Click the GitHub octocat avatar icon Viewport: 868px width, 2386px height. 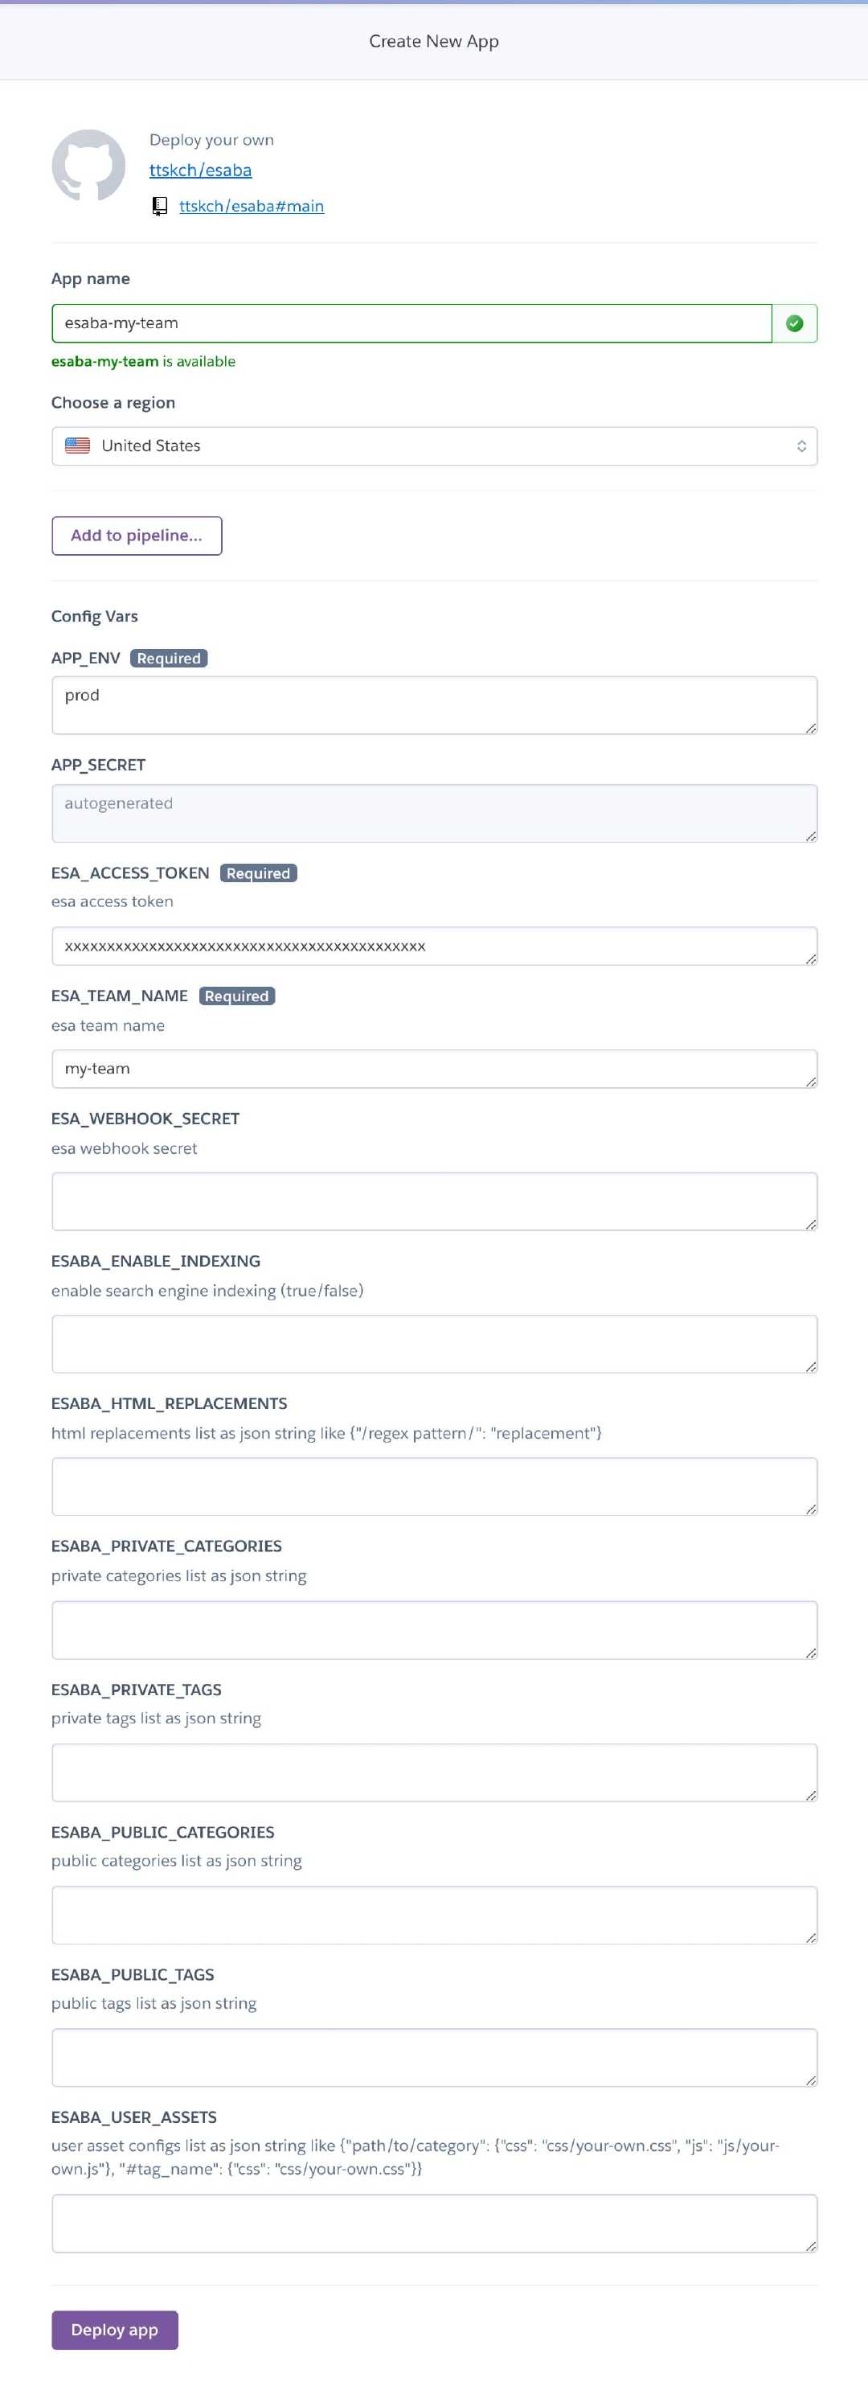[x=88, y=166]
